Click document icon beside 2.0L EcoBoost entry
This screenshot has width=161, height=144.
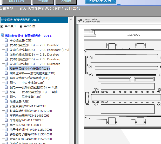pos(6,50)
